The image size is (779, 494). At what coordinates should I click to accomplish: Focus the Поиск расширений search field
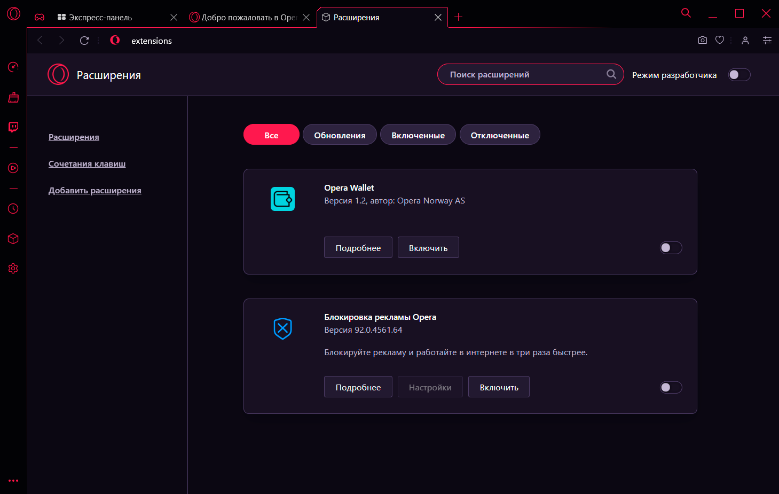[531, 74]
